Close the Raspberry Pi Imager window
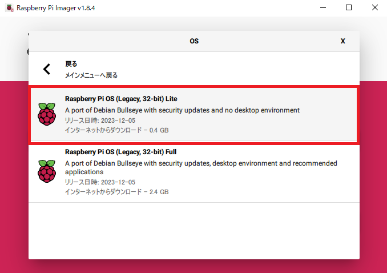 (x=374, y=8)
